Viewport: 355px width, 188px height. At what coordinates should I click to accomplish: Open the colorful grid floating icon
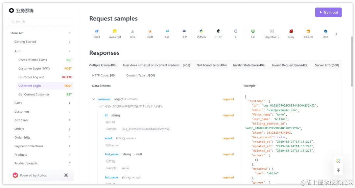pyautogui.click(x=338, y=161)
